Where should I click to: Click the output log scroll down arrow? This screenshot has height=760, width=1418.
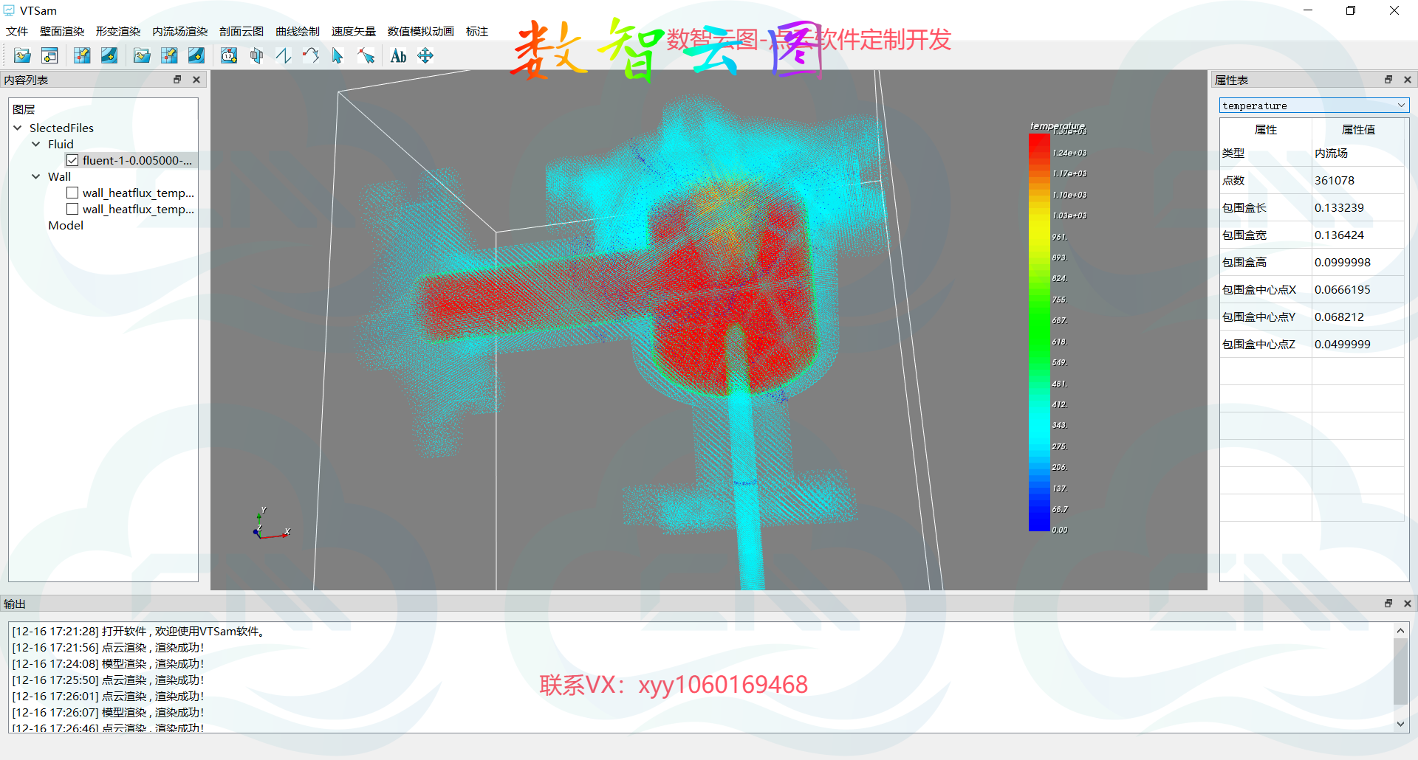pos(1400,724)
